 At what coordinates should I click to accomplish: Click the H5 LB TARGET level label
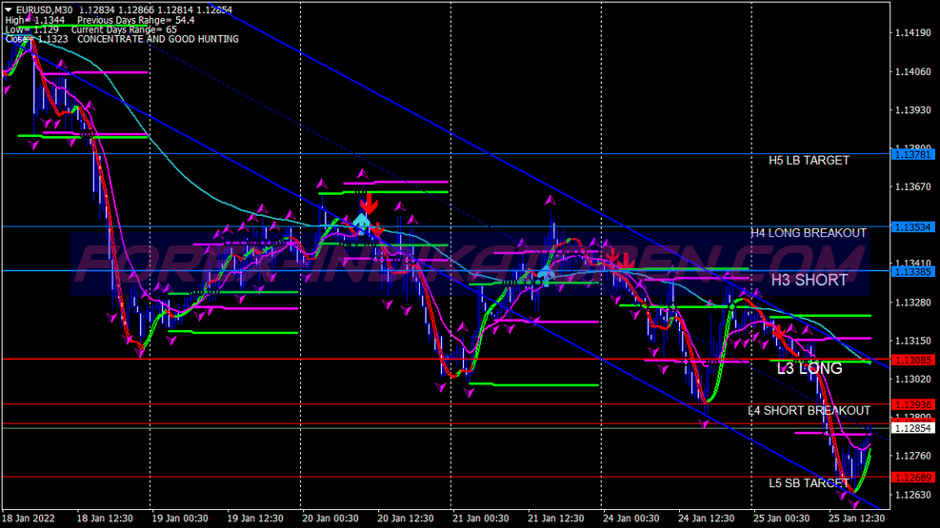coord(809,161)
